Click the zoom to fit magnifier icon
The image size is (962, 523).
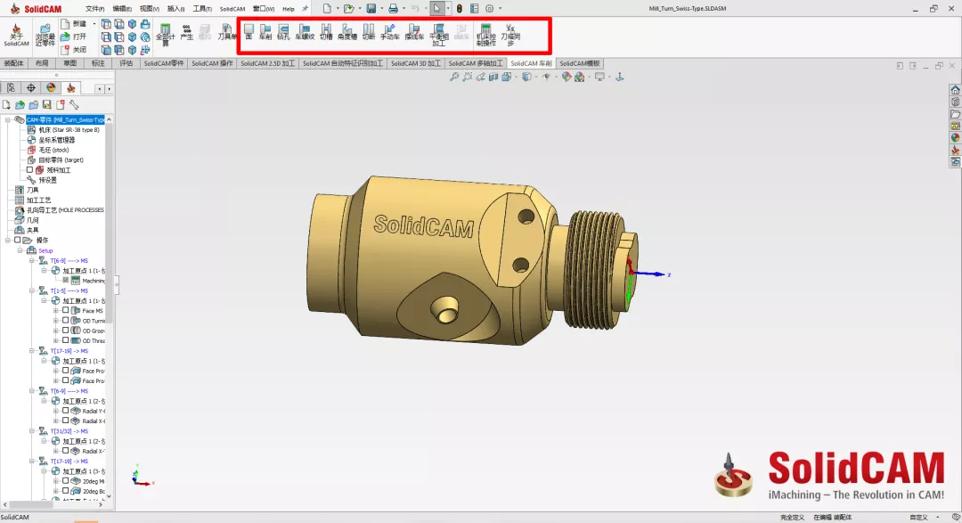coord(454,77)
